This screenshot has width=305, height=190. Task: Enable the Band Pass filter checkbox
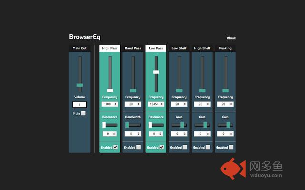point(139,147)
